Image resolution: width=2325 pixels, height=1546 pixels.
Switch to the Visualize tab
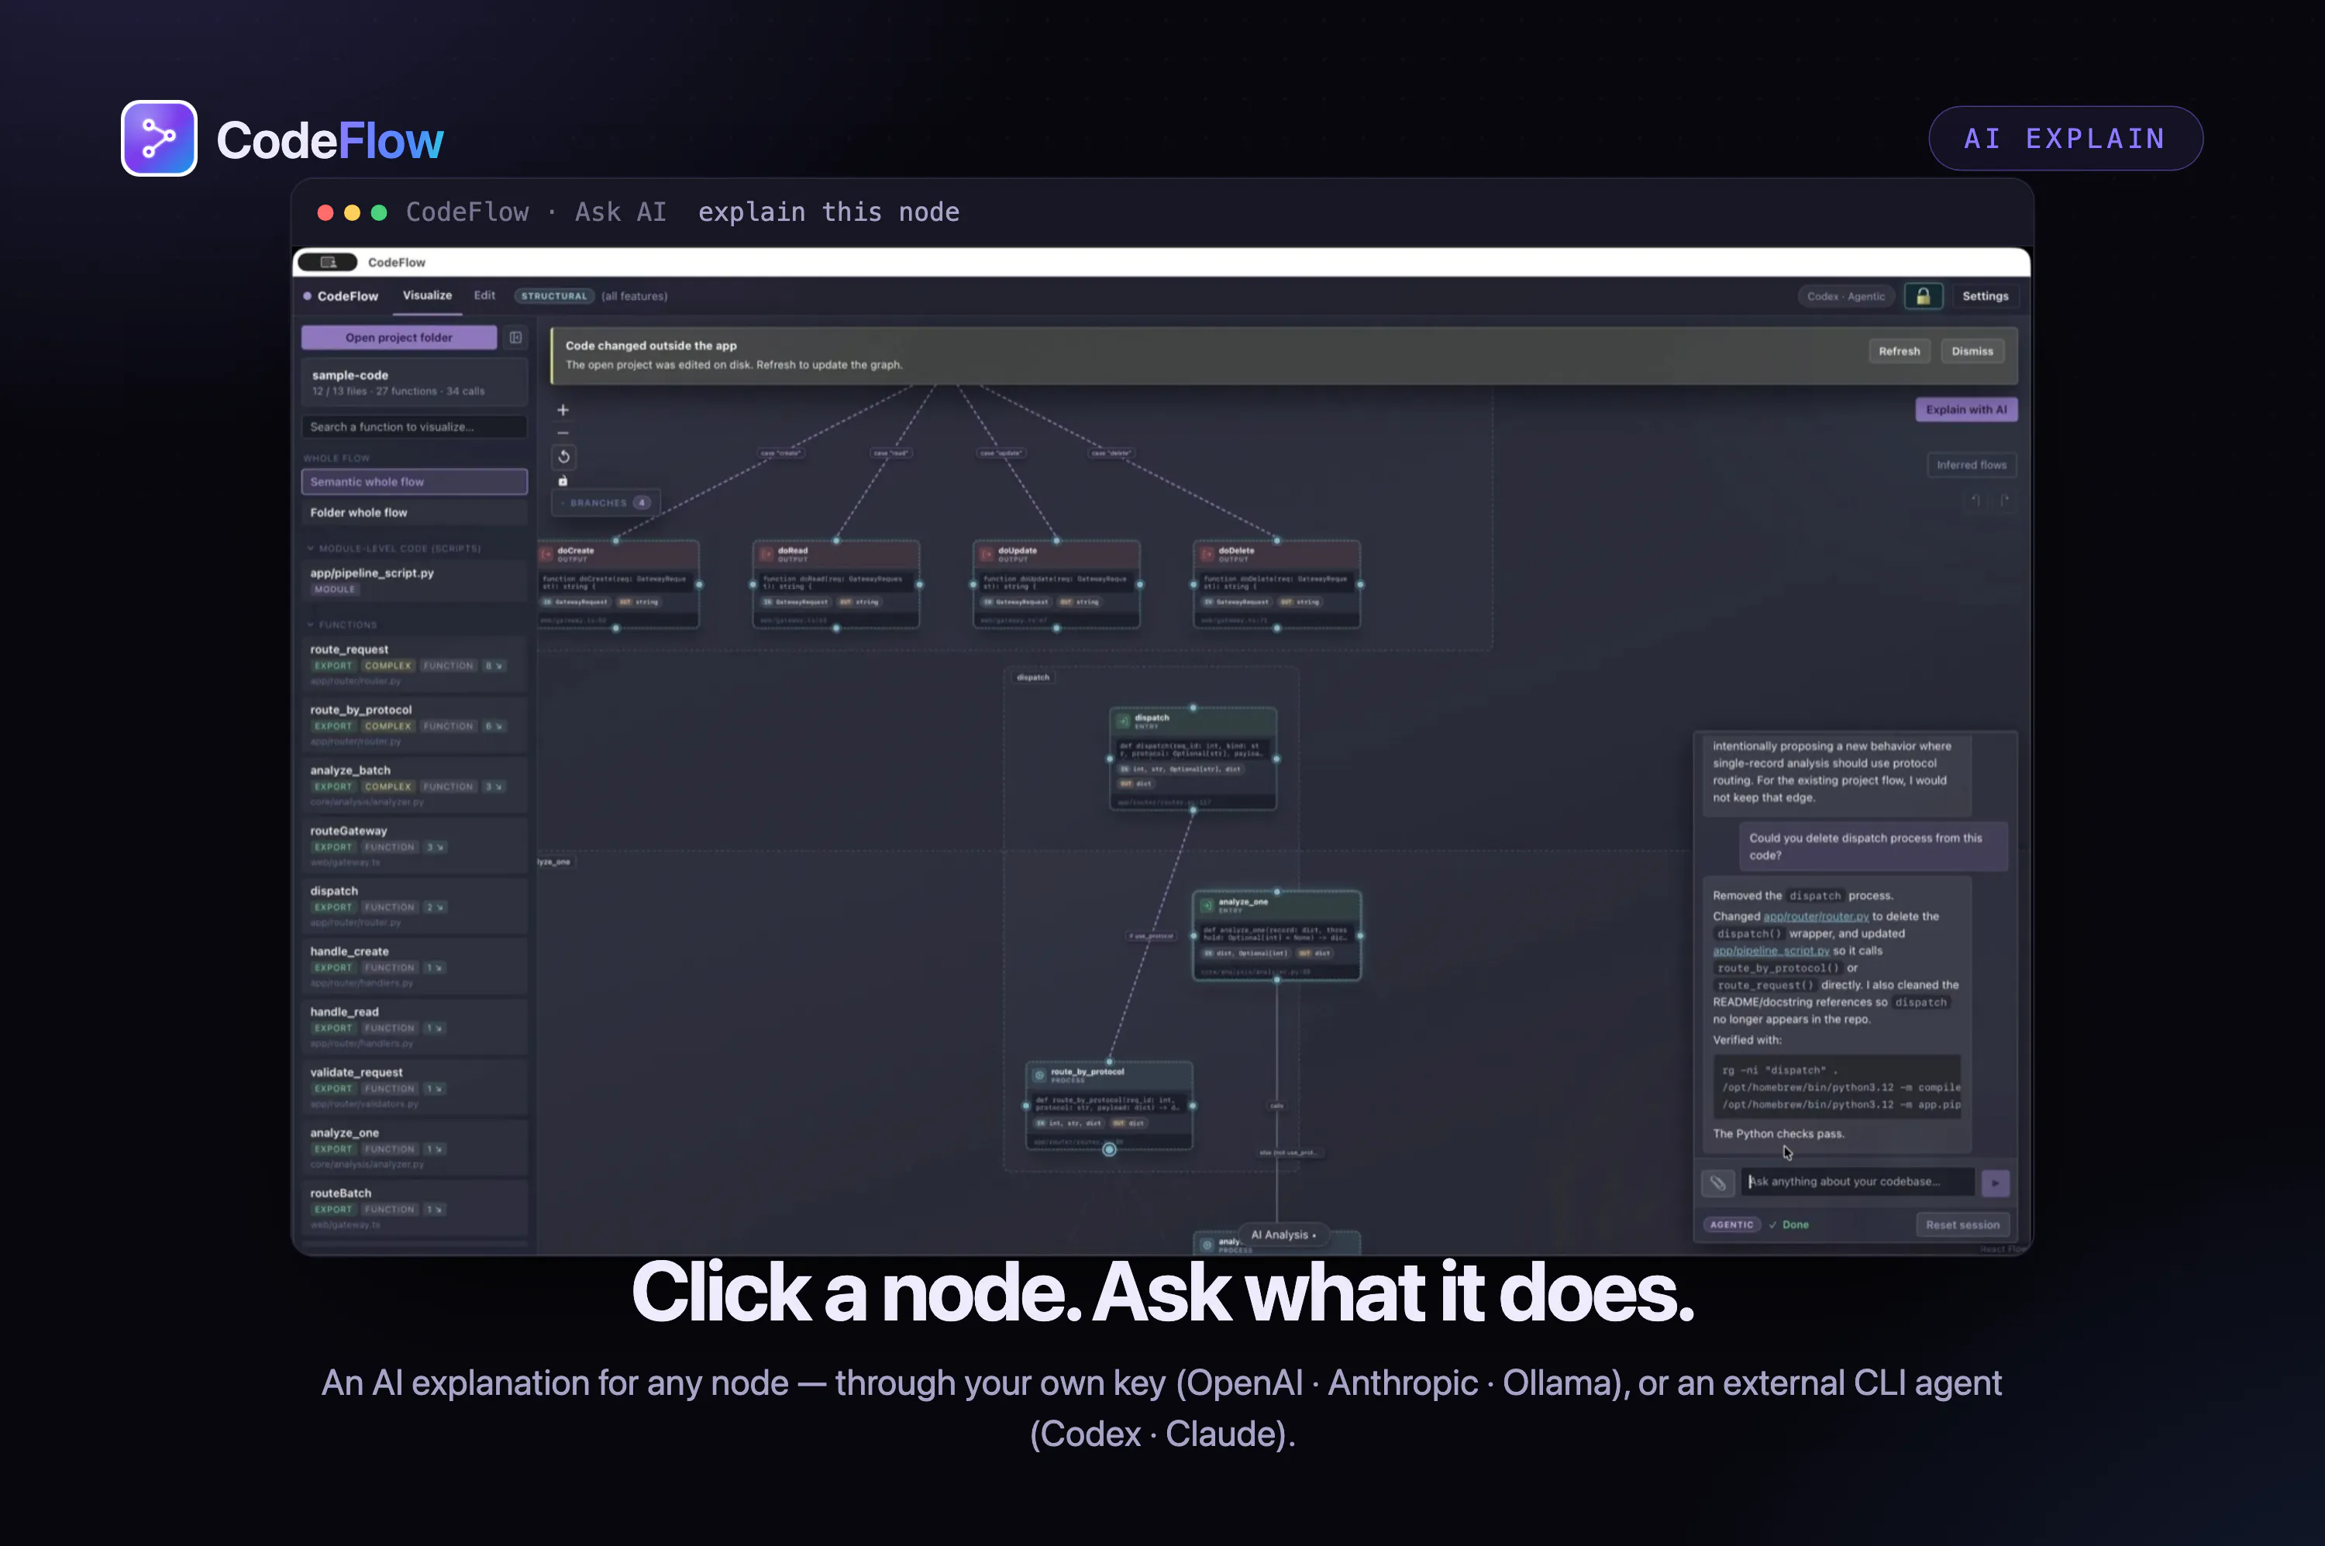click(427, 294)
